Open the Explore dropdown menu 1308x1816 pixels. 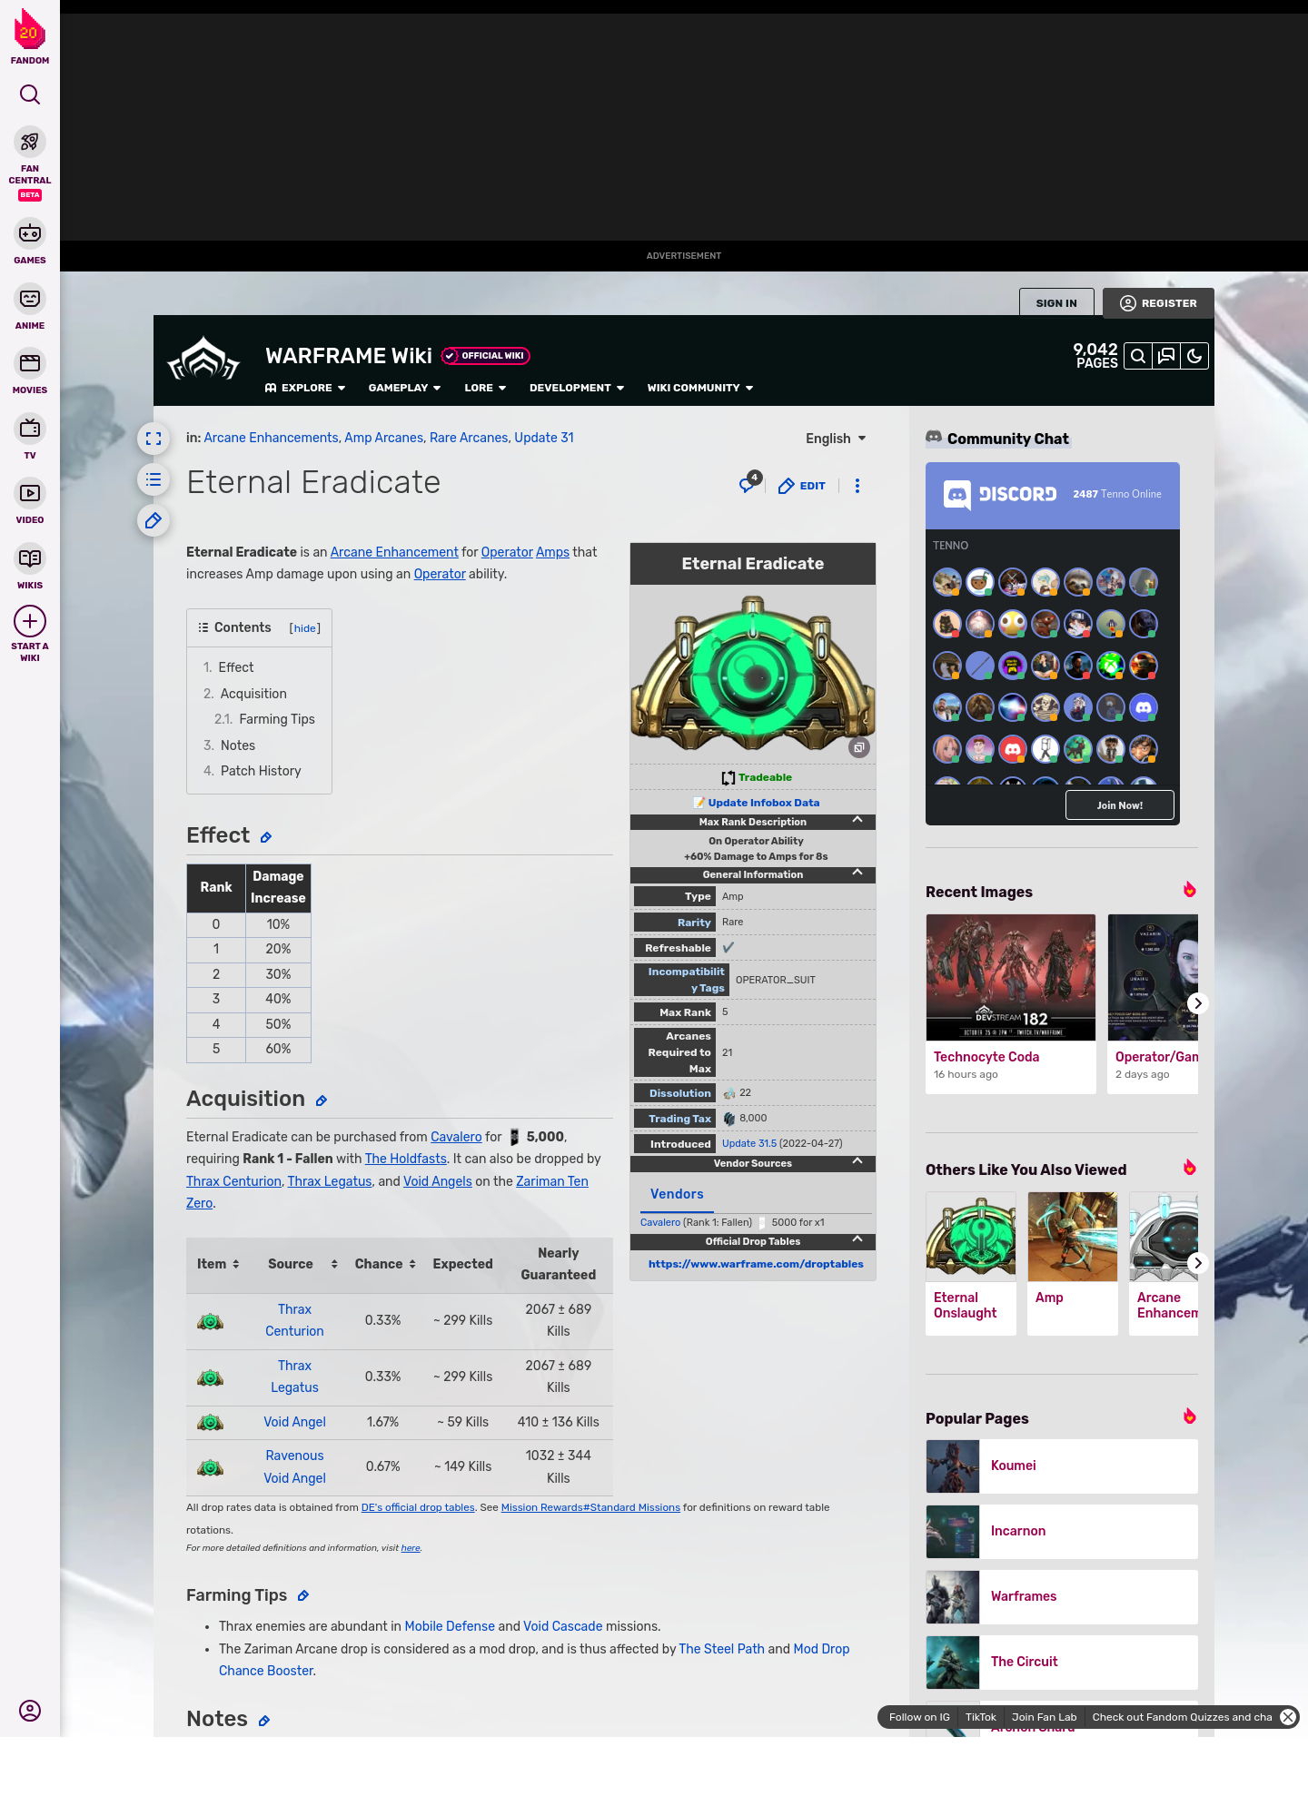(x=305, y=388)
